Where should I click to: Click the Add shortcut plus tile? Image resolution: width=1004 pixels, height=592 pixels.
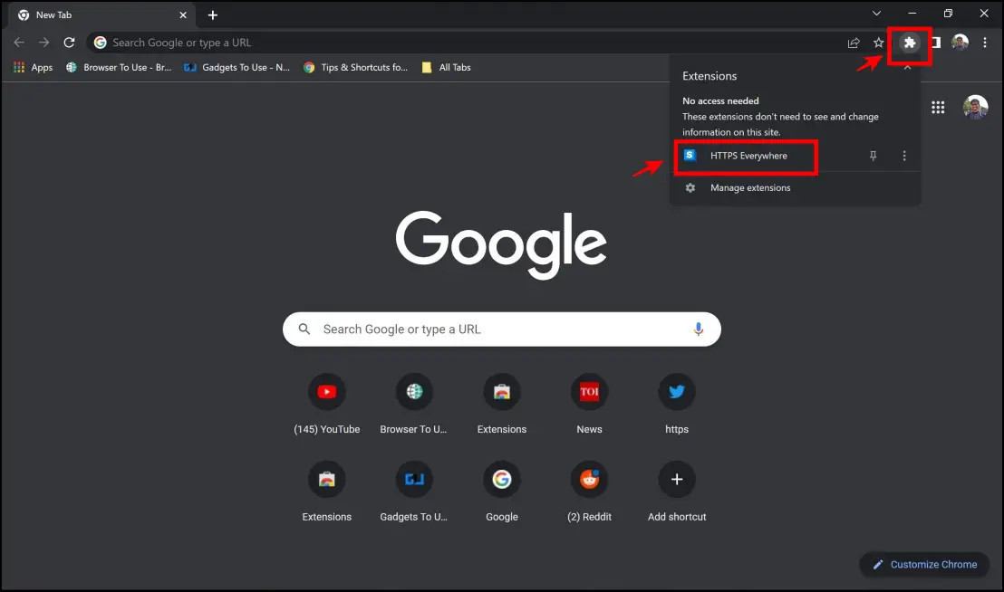click(x=677, y=492)
